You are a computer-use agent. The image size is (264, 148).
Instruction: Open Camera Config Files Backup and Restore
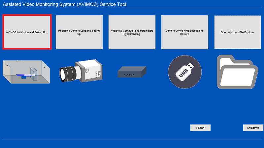point(184,32)
